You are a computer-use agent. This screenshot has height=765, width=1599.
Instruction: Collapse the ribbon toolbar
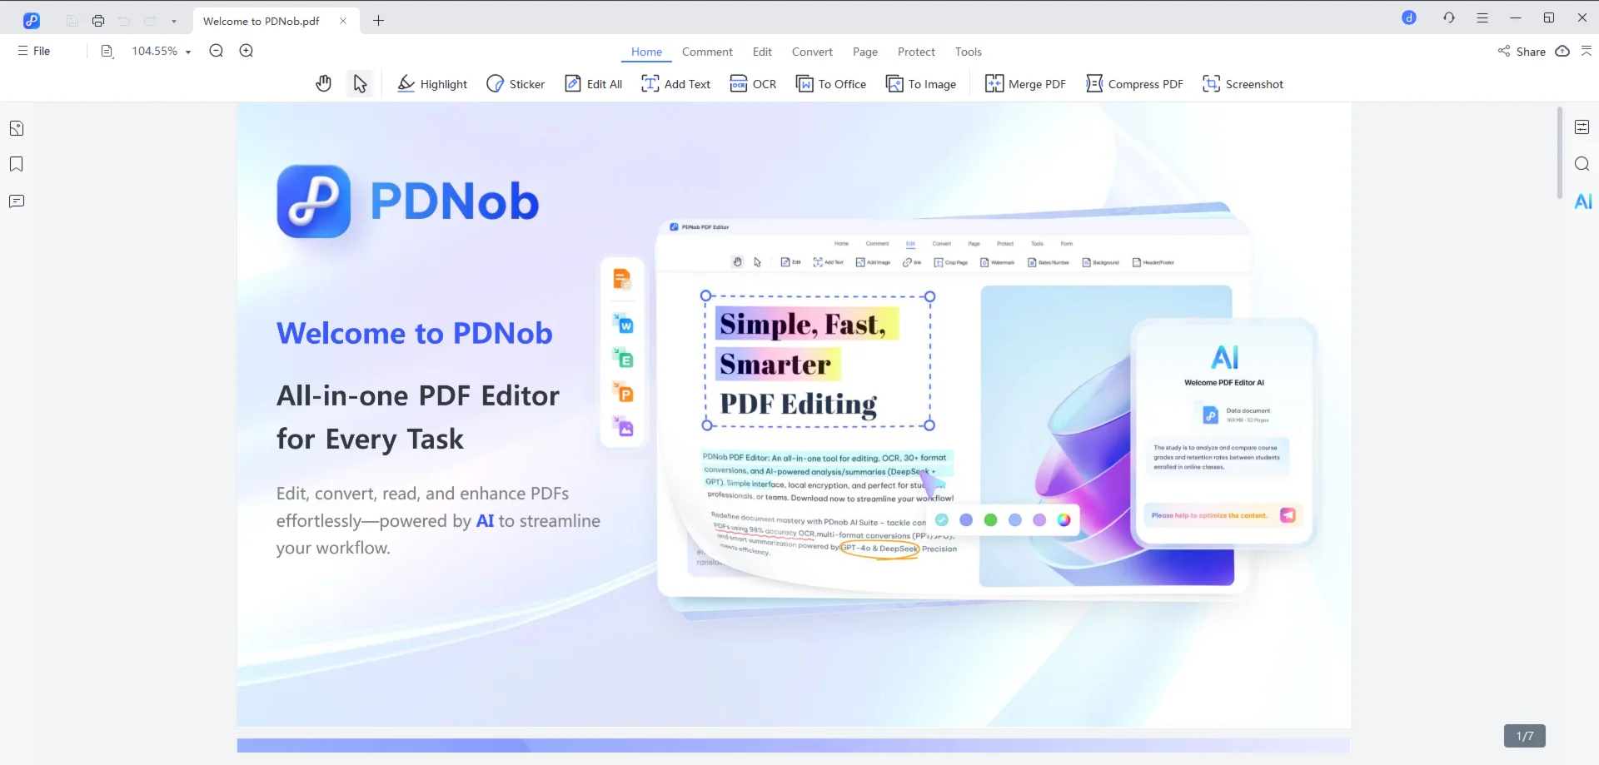coord(1587,51)
